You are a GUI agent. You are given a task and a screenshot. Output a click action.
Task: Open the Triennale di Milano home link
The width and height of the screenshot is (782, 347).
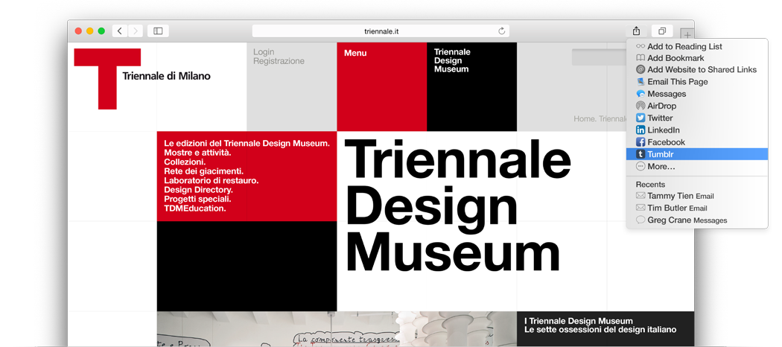pyautogui.click(x=166, y=76)
